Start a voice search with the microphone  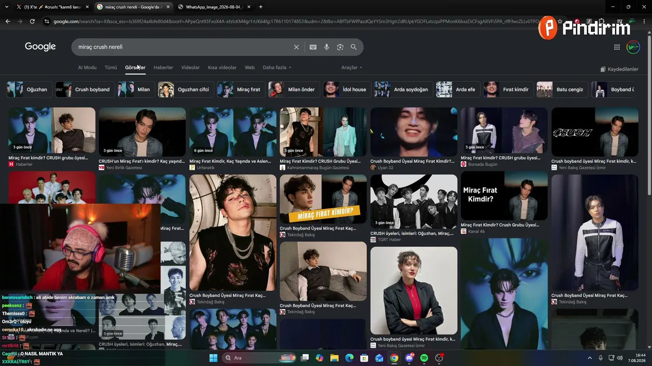point(327,47)
